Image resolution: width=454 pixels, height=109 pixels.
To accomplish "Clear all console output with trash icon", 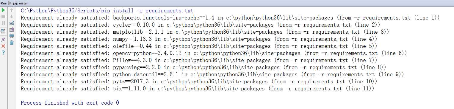I will (12, 43).
